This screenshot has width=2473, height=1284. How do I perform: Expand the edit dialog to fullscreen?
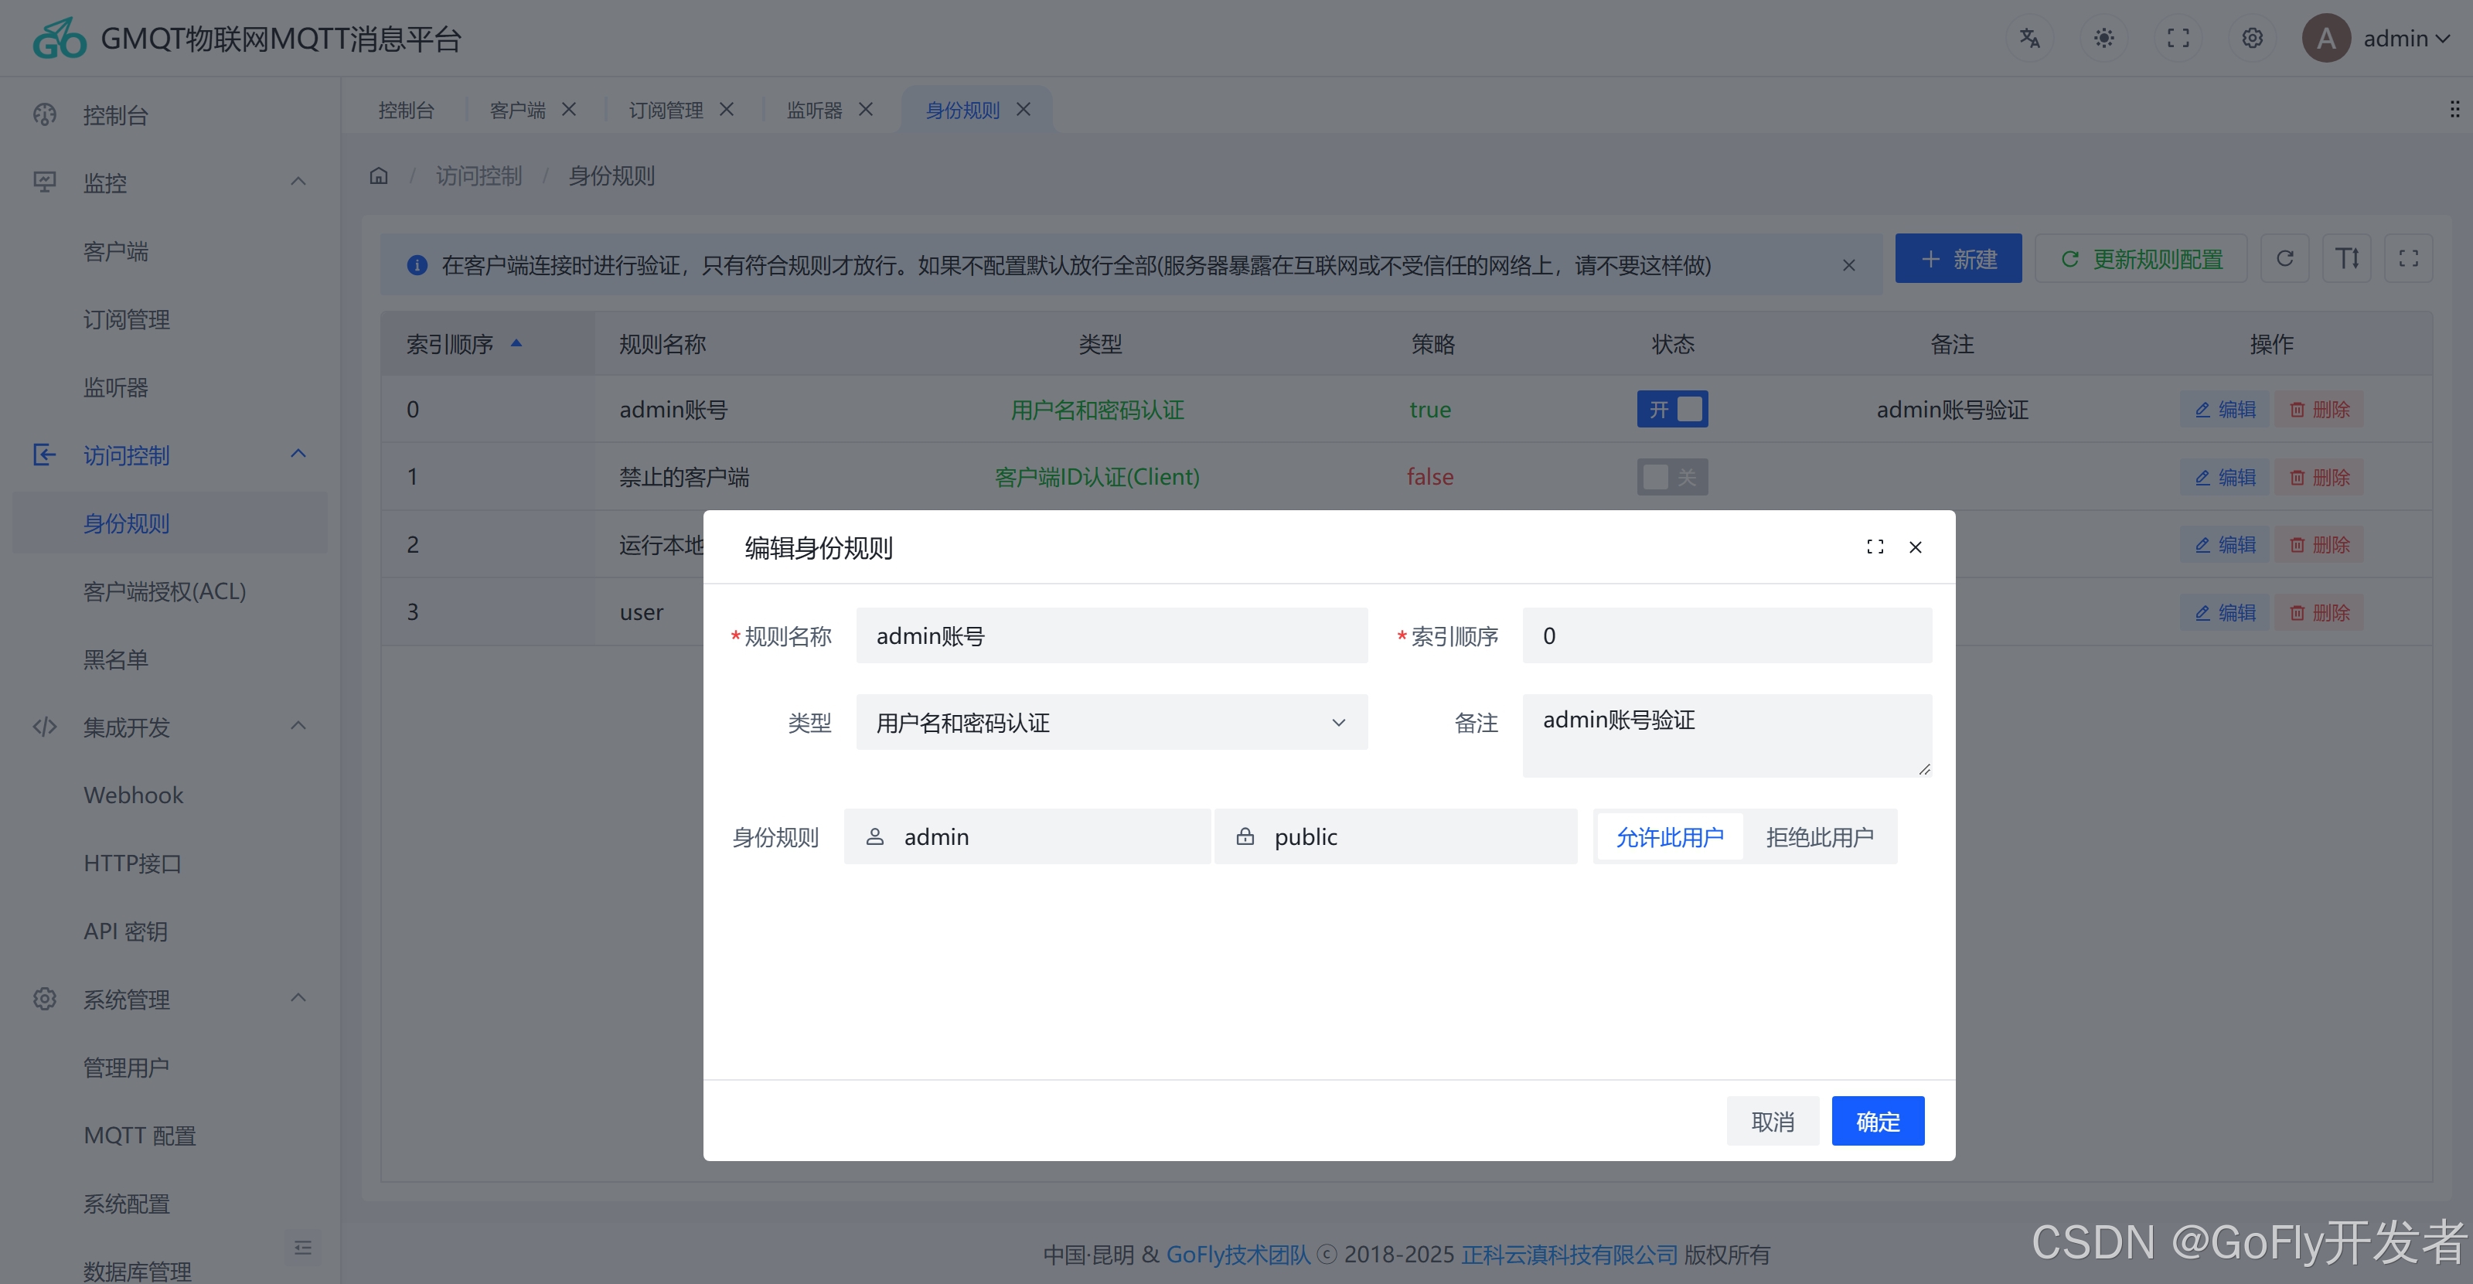tap(1875, 547)
